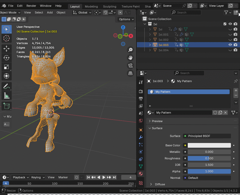The width and height of the screenshot is (240, 195).
Task: Open the Scene properties tab
Action: click(141, 113)
